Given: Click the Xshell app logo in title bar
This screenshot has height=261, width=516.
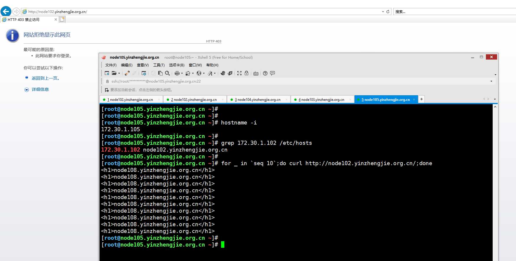Looking at the screenshot, I should coord(104,58).
